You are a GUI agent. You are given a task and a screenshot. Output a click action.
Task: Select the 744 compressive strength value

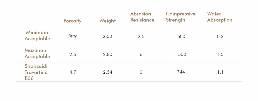coord(181,72)
